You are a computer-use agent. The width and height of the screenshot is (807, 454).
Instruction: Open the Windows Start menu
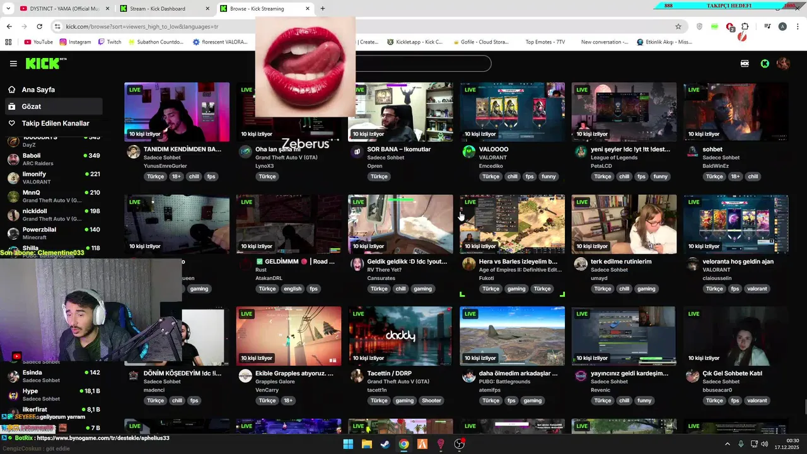348,444
